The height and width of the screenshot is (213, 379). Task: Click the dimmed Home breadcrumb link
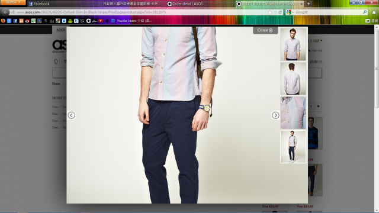coord(56,84)
